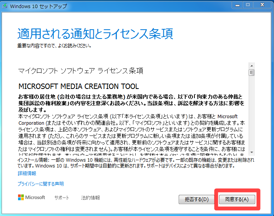
Task: Open the 詳細情報 link
Action: tap(27, 174)
